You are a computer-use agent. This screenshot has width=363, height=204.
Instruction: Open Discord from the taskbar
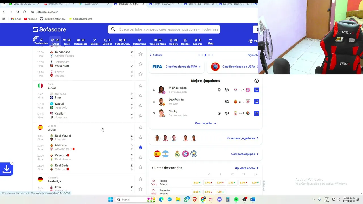[x=219, y=199]
